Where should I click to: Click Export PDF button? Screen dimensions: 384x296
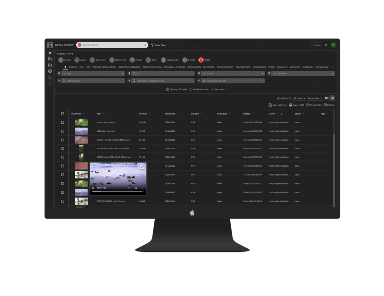(297, 105)
